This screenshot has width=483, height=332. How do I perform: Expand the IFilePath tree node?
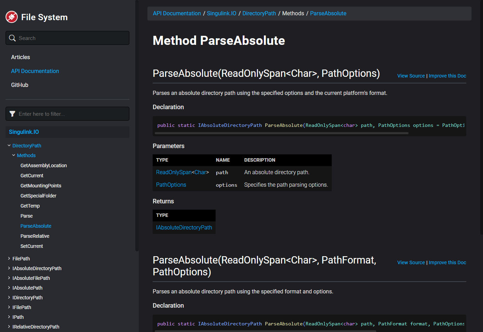tap(9, 307)
